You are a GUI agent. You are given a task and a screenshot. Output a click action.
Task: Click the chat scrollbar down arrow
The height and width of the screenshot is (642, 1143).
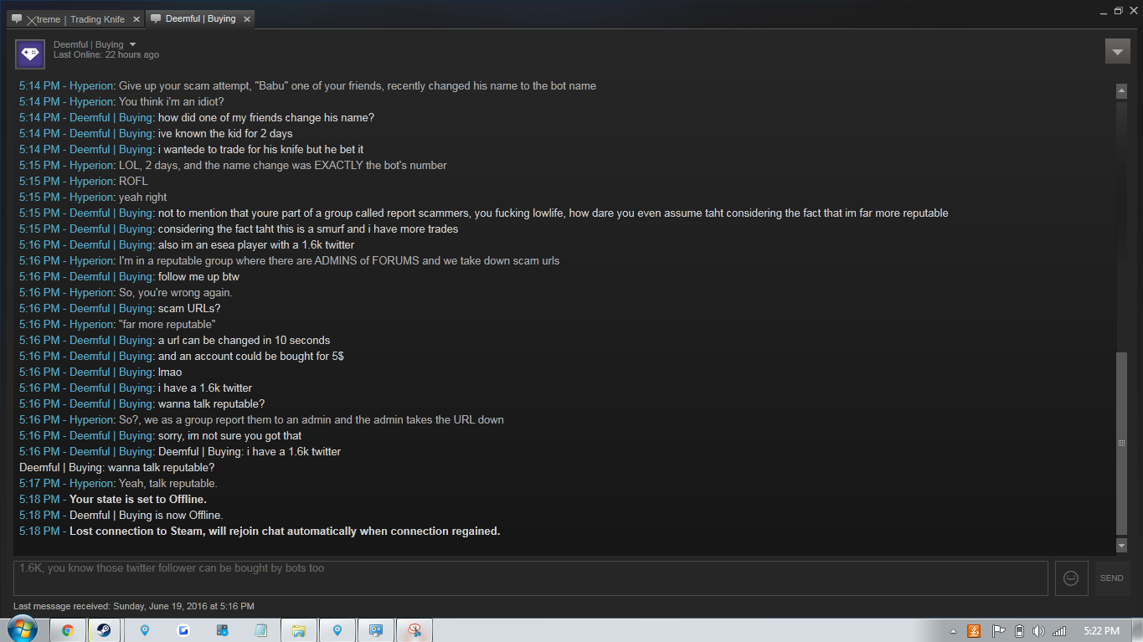click(x=1122, y=546)
